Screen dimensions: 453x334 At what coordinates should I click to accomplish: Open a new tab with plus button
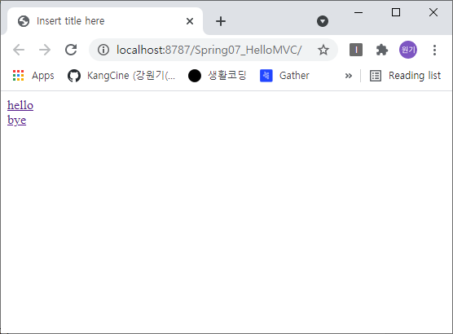pos(221,21)
